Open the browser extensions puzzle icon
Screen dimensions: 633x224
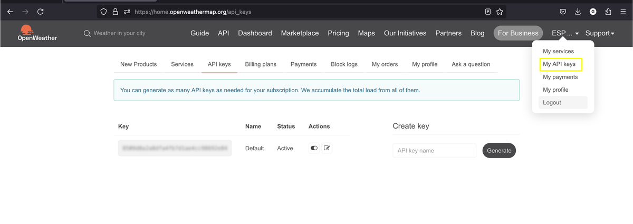[x=608, y=11]
